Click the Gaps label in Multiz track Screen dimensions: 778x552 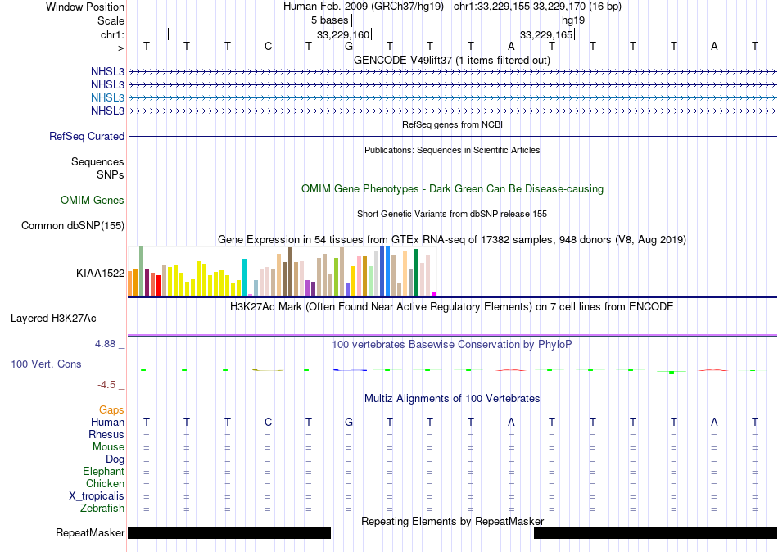[x=111, y=409]
